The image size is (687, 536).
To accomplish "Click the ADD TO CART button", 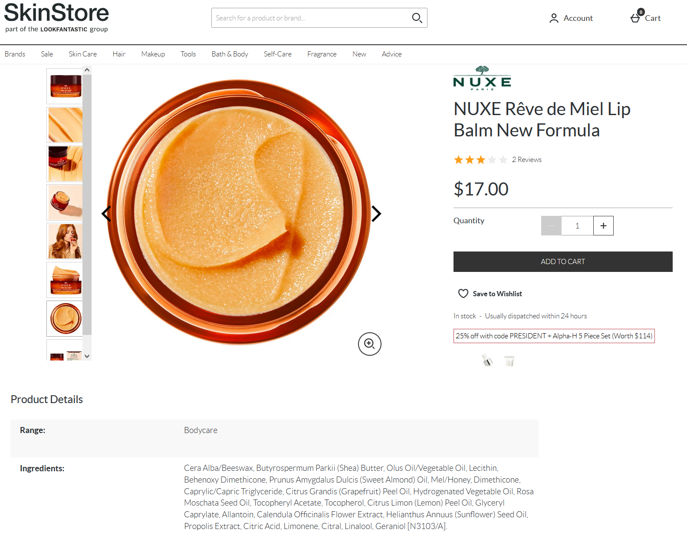I will pyautogui.click(x=562, y=261).
